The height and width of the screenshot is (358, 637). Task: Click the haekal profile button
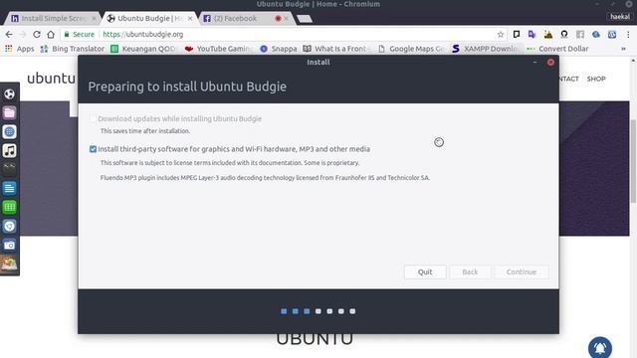(x=620, y=17)
